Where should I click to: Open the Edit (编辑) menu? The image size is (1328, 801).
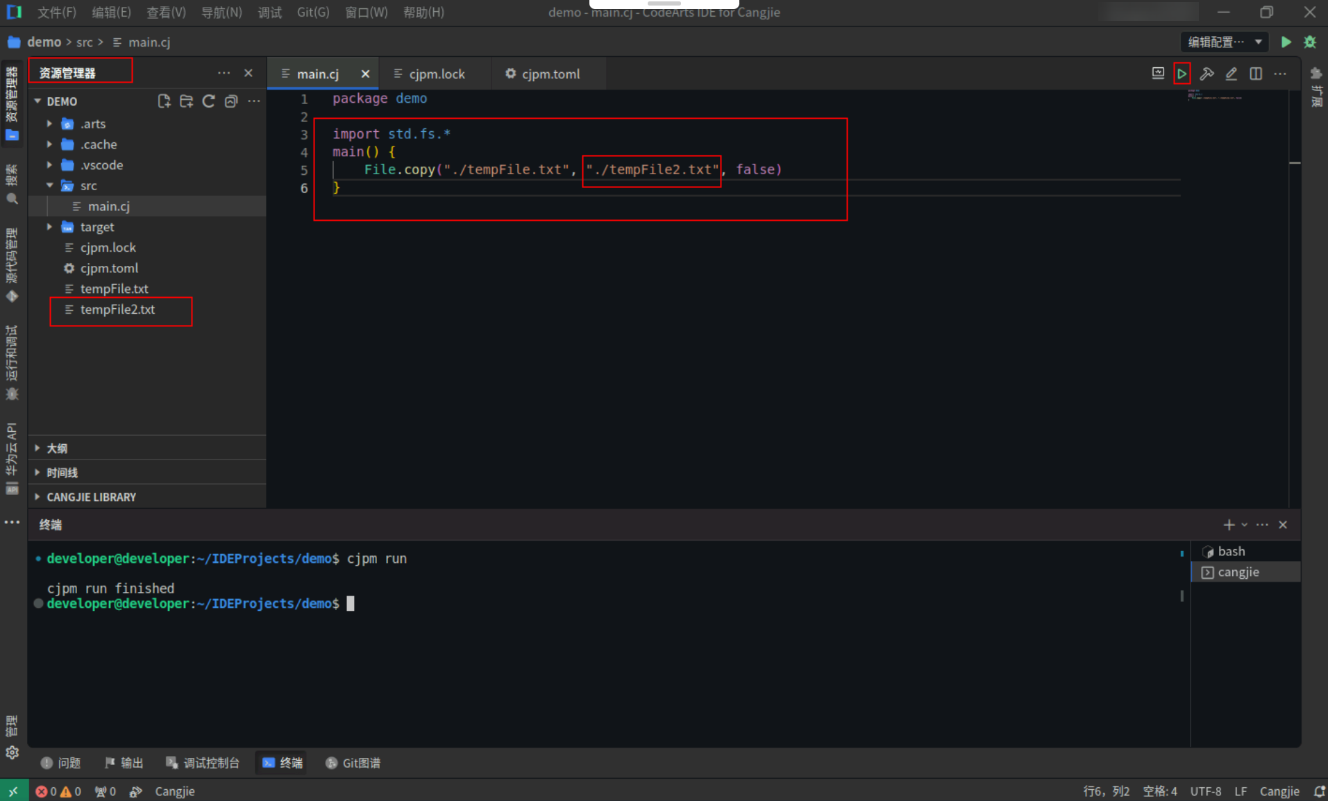point(111,12)
